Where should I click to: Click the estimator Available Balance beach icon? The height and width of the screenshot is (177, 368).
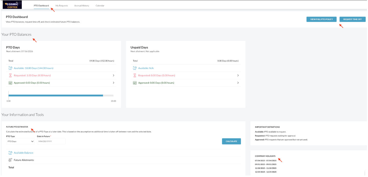tap(10, 153)
